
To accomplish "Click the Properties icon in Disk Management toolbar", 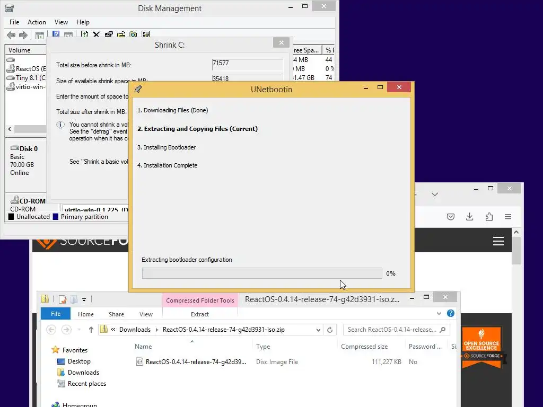I will pyautogui.click(x=109, y=34).
